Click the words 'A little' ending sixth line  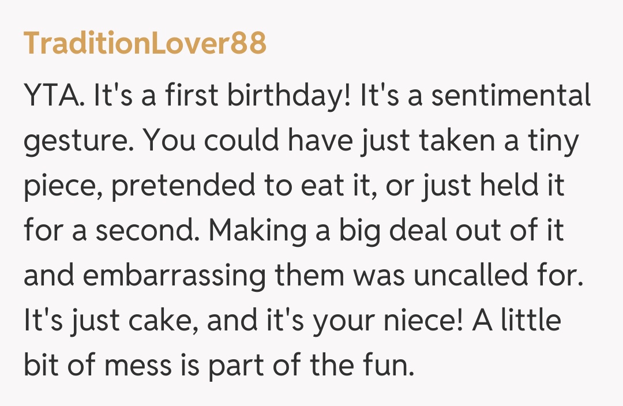click(516, 321)
